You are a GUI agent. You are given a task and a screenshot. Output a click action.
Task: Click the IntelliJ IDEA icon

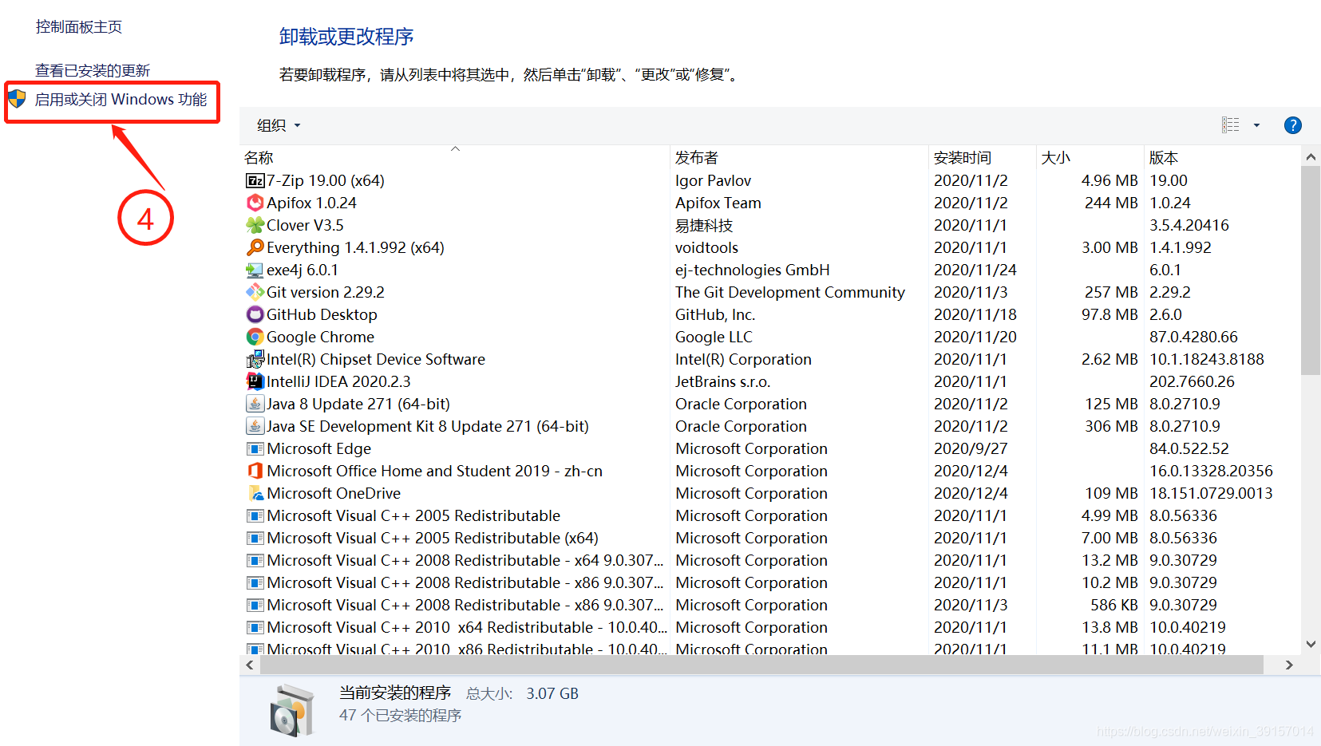click(255, 381)
